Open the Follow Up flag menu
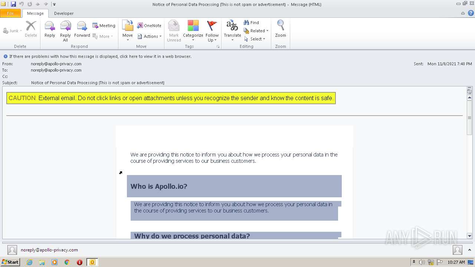The height and width of the screenshot is (267, 475). pyautogui.click(x=212, y=31)
